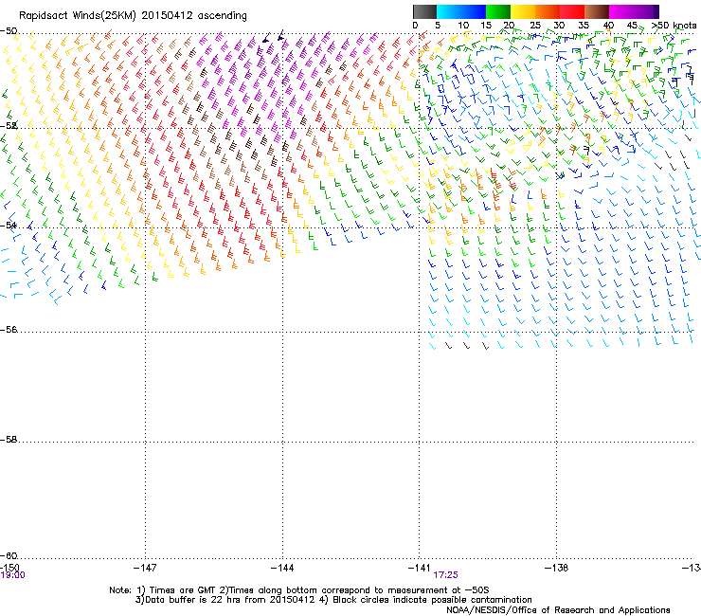
Task: Click the green 15-20 knots legend segment
Action: [498, 11]
